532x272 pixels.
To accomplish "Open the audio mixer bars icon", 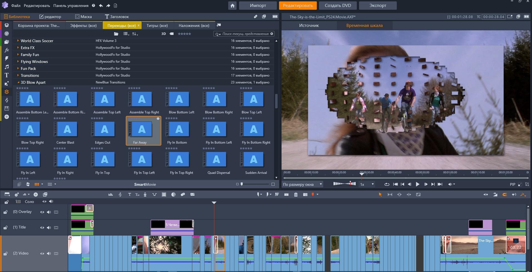I will 111,195.
